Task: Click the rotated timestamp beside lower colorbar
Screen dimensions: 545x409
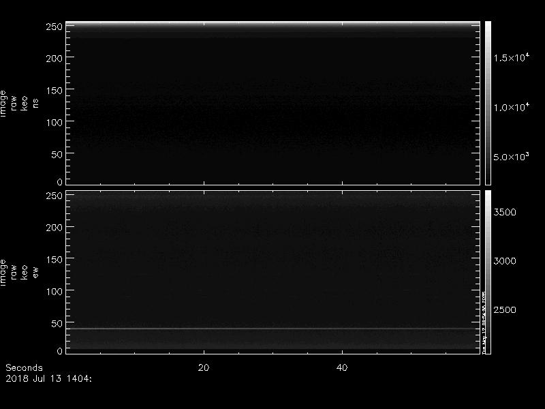Action: tap(484, 322)
